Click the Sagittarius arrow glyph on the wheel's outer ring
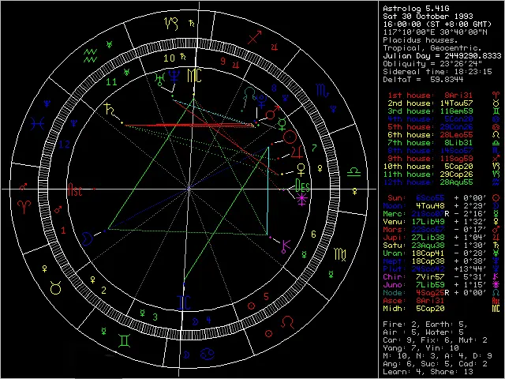The height and width of the screenshot is (379, 505). (x=254, y=38)
